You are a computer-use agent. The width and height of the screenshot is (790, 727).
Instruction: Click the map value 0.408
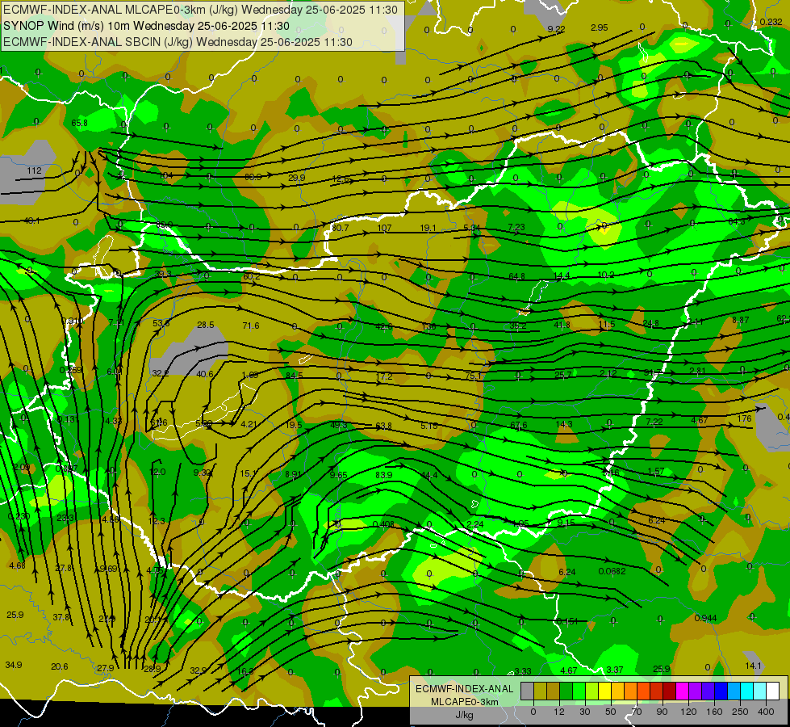[x=383, y=525]
